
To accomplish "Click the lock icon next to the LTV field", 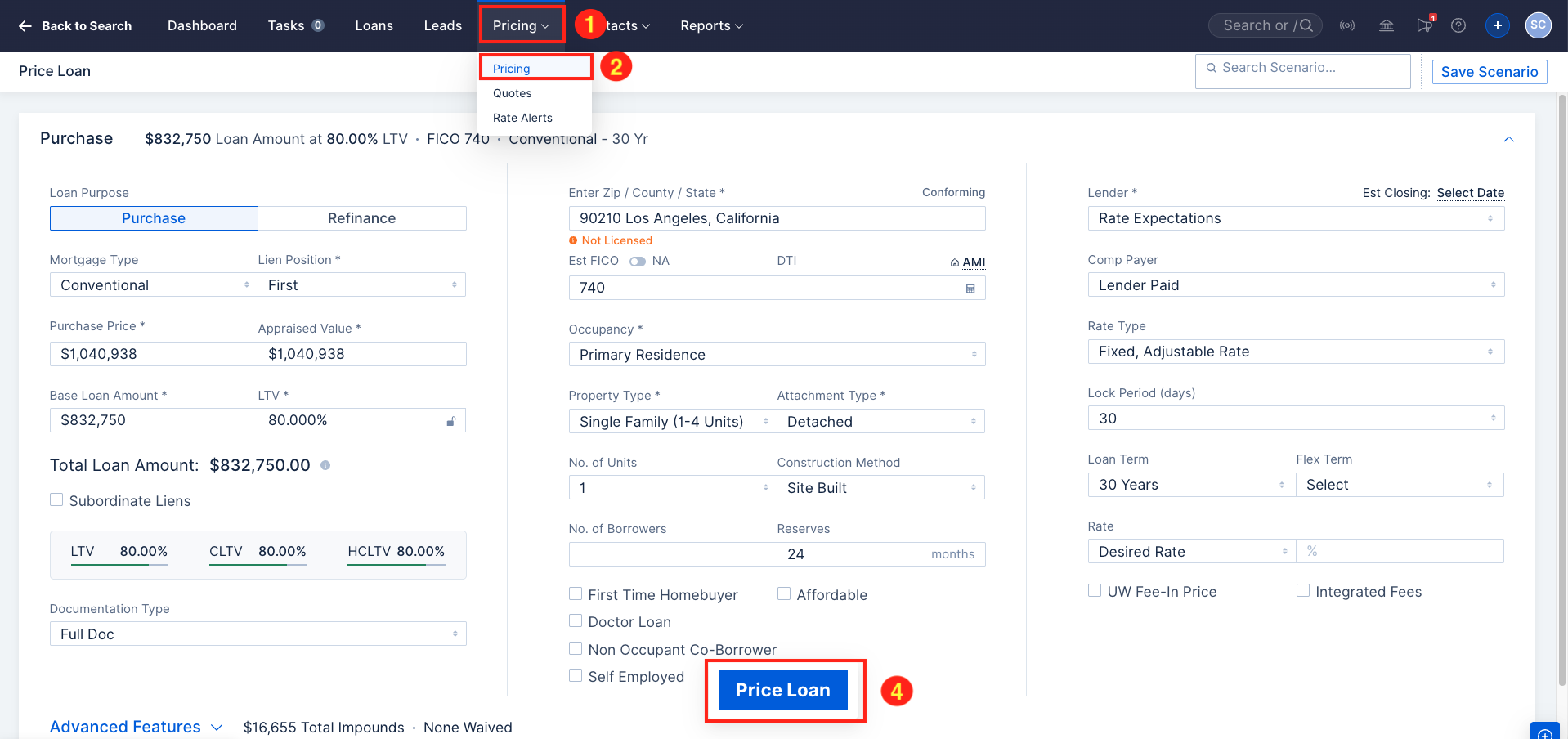I will 451,420.
